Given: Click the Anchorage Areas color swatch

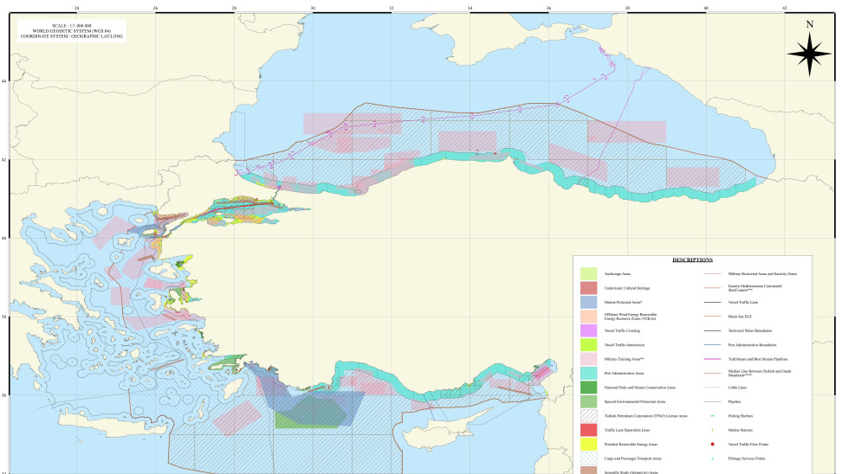Looking at the screenshot, I should [588, 273].
